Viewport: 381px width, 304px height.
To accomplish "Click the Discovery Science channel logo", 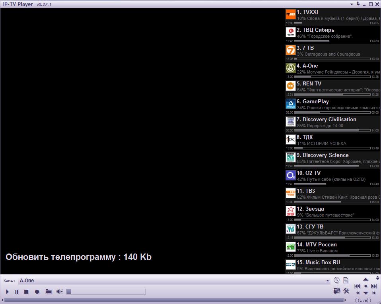I will tap(291, 157).
